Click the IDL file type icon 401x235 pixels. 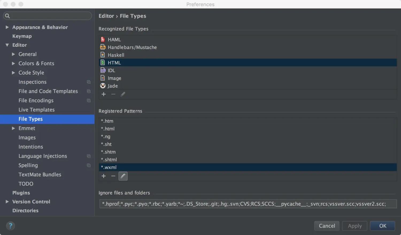(x=103, y=70)
